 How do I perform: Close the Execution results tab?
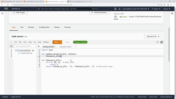pyautogui.click(x=71, y=47)
